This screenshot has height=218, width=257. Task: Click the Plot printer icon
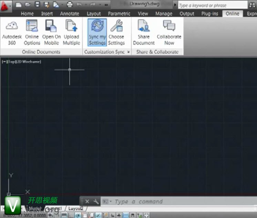point(70,4)
